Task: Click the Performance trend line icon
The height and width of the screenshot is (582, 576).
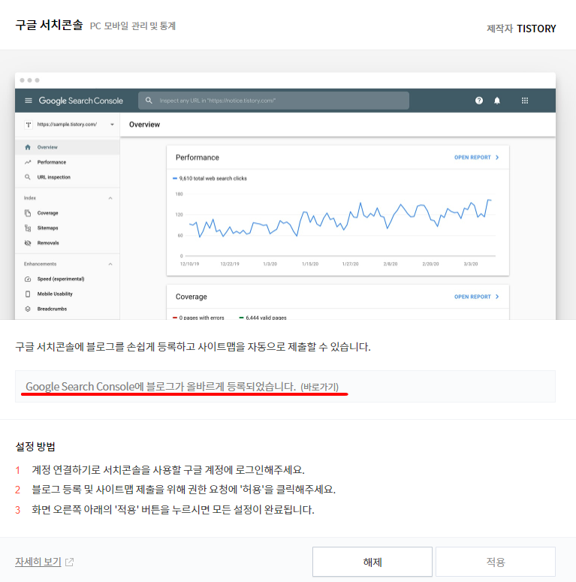Action: tap(28, 162)
